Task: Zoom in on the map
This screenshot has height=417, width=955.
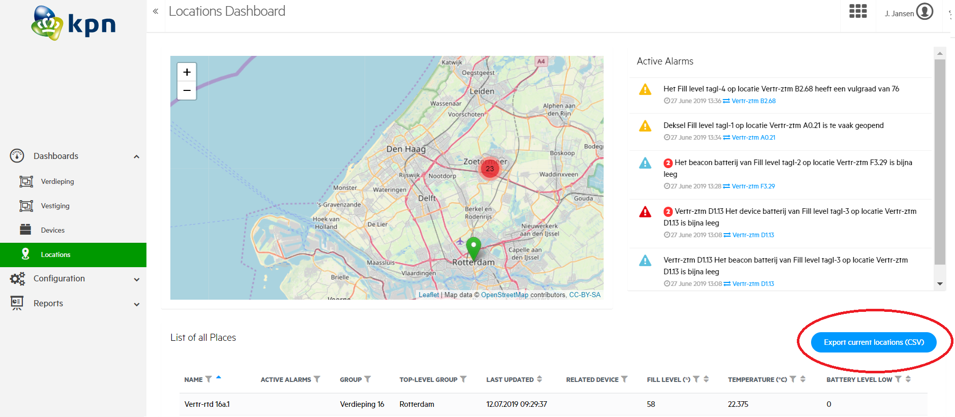Action: tap(187, 72)
